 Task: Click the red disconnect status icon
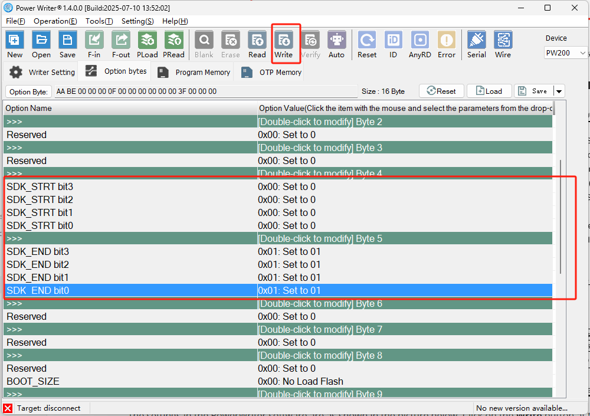[x=8, y=408]
